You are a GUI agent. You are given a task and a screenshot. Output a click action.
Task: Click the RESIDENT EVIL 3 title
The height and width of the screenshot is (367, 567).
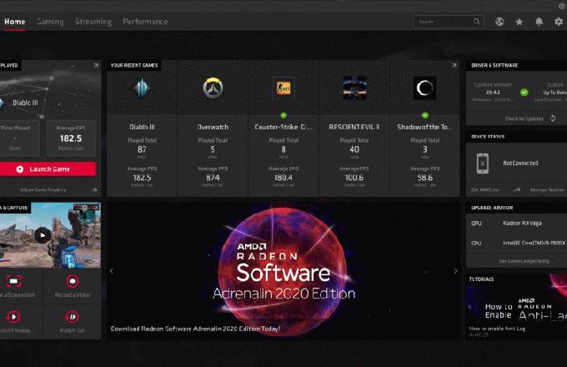coord(354,127)
